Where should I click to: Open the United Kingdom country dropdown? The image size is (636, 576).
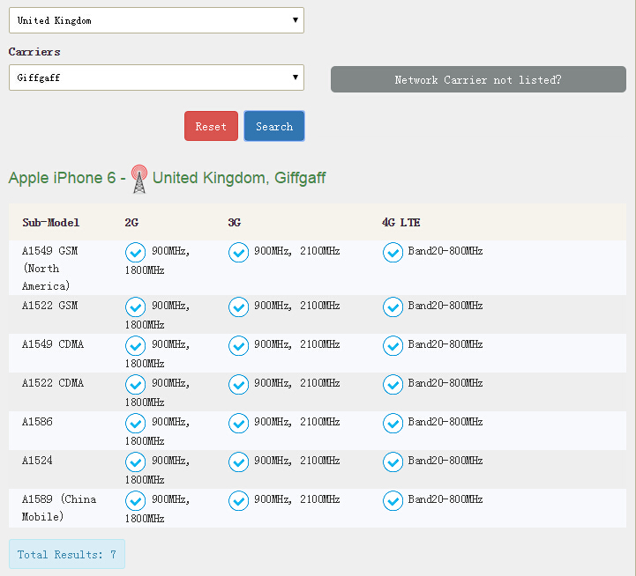pos(156,20)
